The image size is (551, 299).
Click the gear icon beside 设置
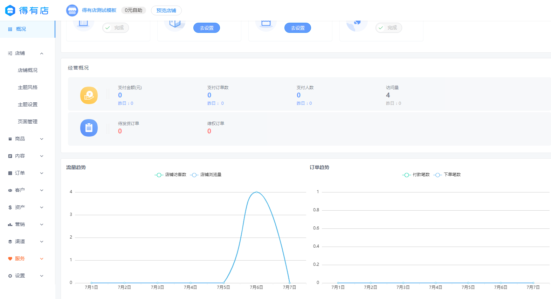10,276
